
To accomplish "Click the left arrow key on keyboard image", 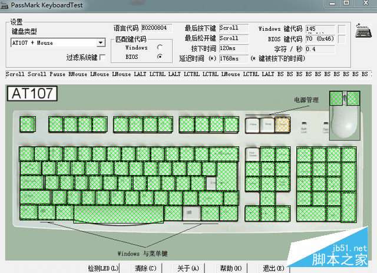I will (x=253, y=213).
